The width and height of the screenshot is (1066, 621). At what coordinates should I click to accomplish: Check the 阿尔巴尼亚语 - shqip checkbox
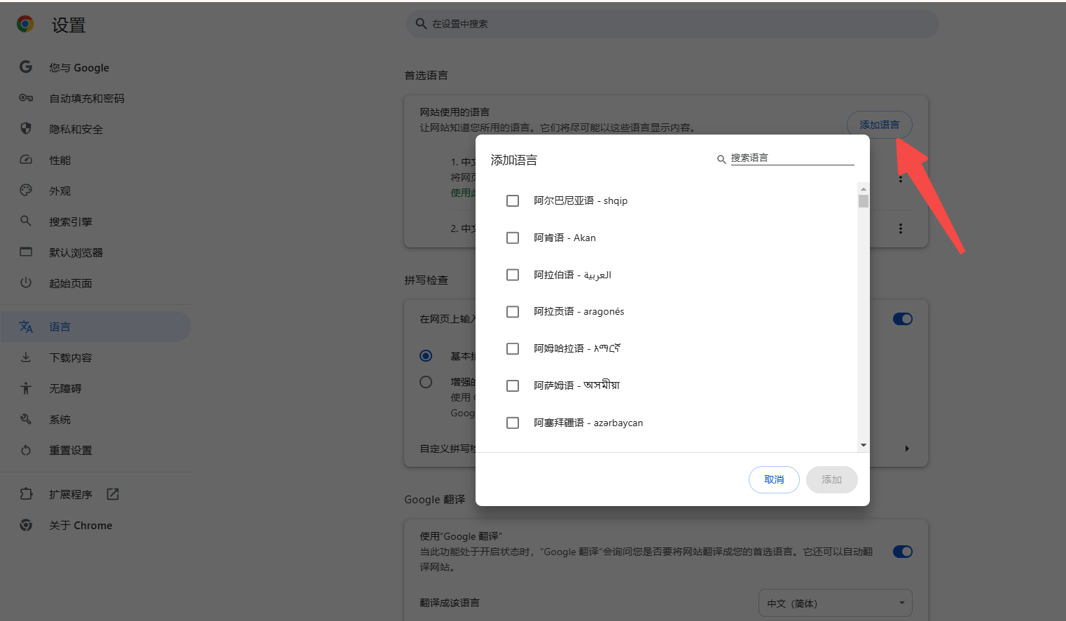(513, 200)
